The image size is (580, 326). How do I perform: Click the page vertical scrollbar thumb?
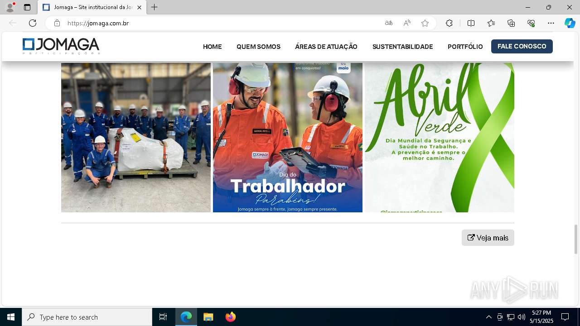coord(576,239)
